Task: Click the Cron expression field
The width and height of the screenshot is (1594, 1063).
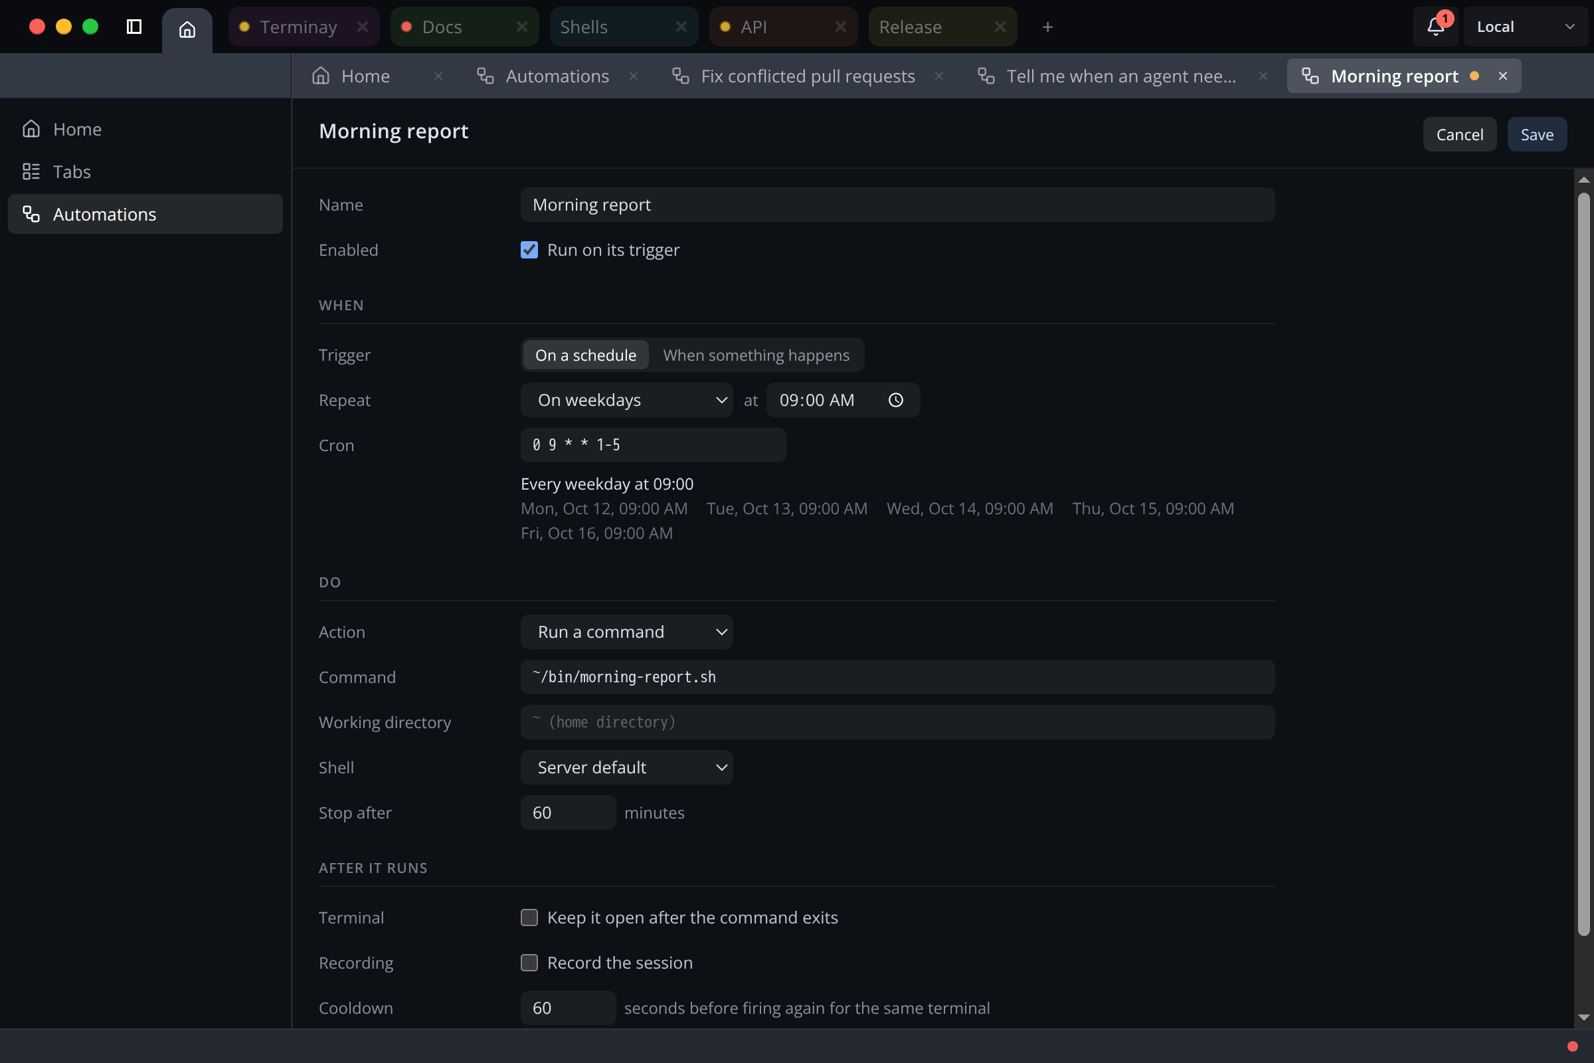Action: pyautogui.click(x=654, y=445)
